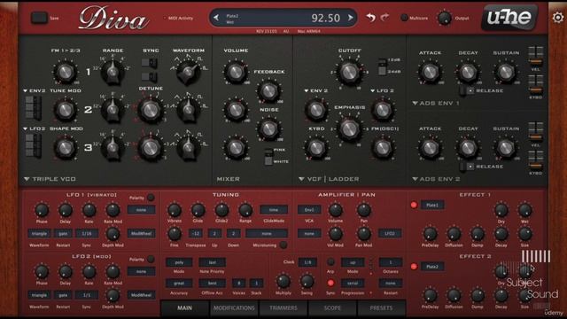This screenshot has width=567, height=319.
Task: Open filter LFO 2 mod source menu
Action: [382, 90]
